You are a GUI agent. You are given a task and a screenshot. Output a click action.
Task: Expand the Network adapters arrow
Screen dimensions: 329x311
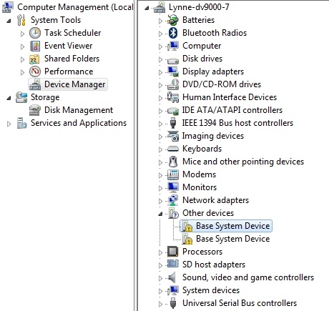click(x=160, y=201)
